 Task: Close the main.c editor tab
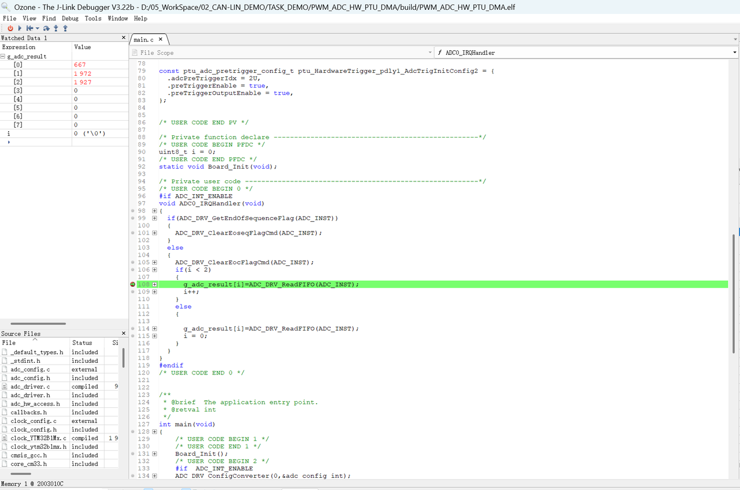pyautogui.click(x=161, y=39)
